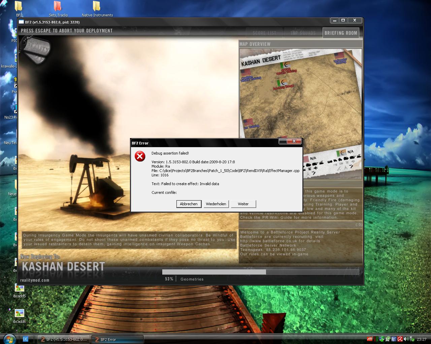
Task: Click the volume speaker tray icon
Action: pos(406,339)
